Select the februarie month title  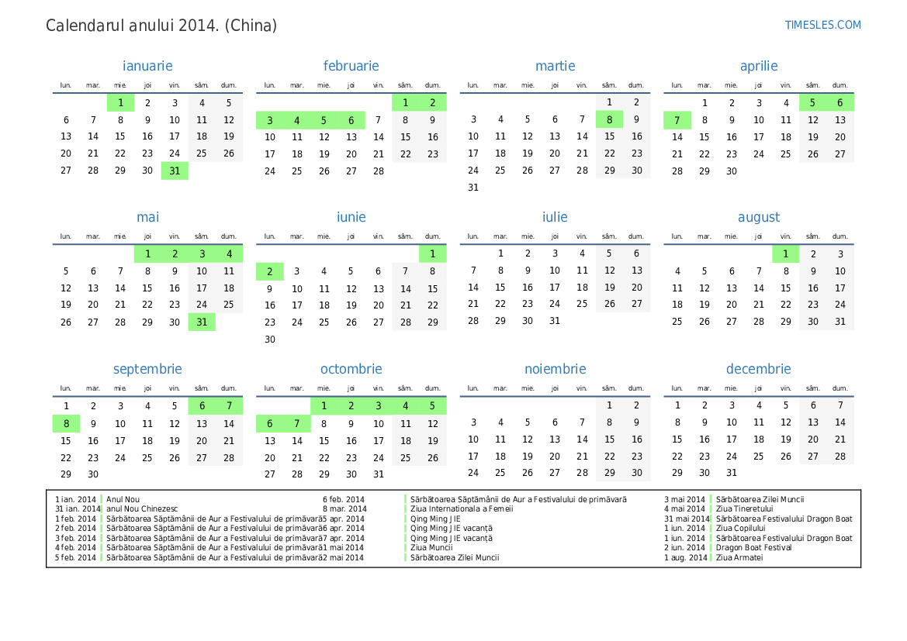[351, 66]
